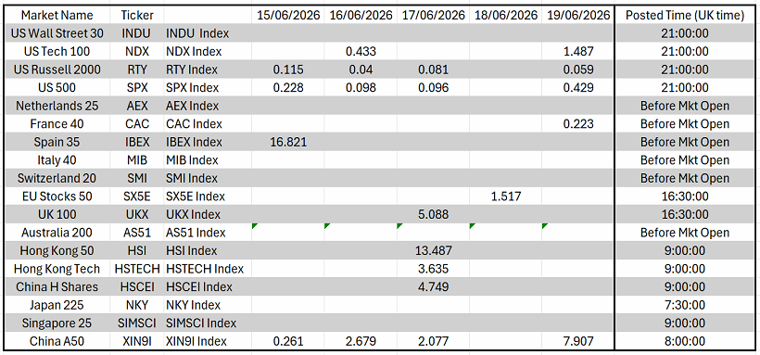Select RTY value 0.059

coord(578,70)
